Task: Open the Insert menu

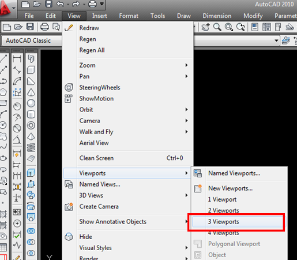Action: tap(100, 16)
